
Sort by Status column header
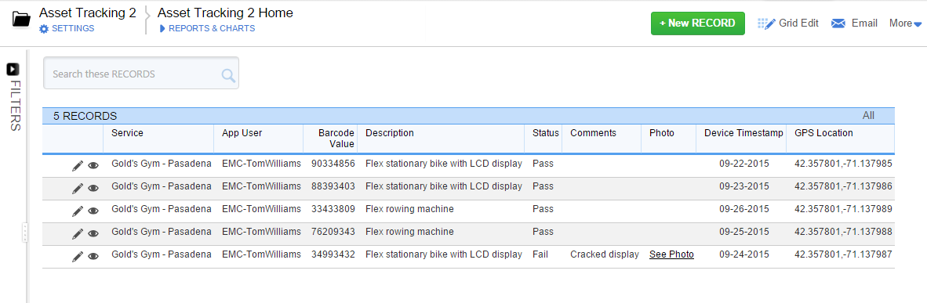(545, 133)
